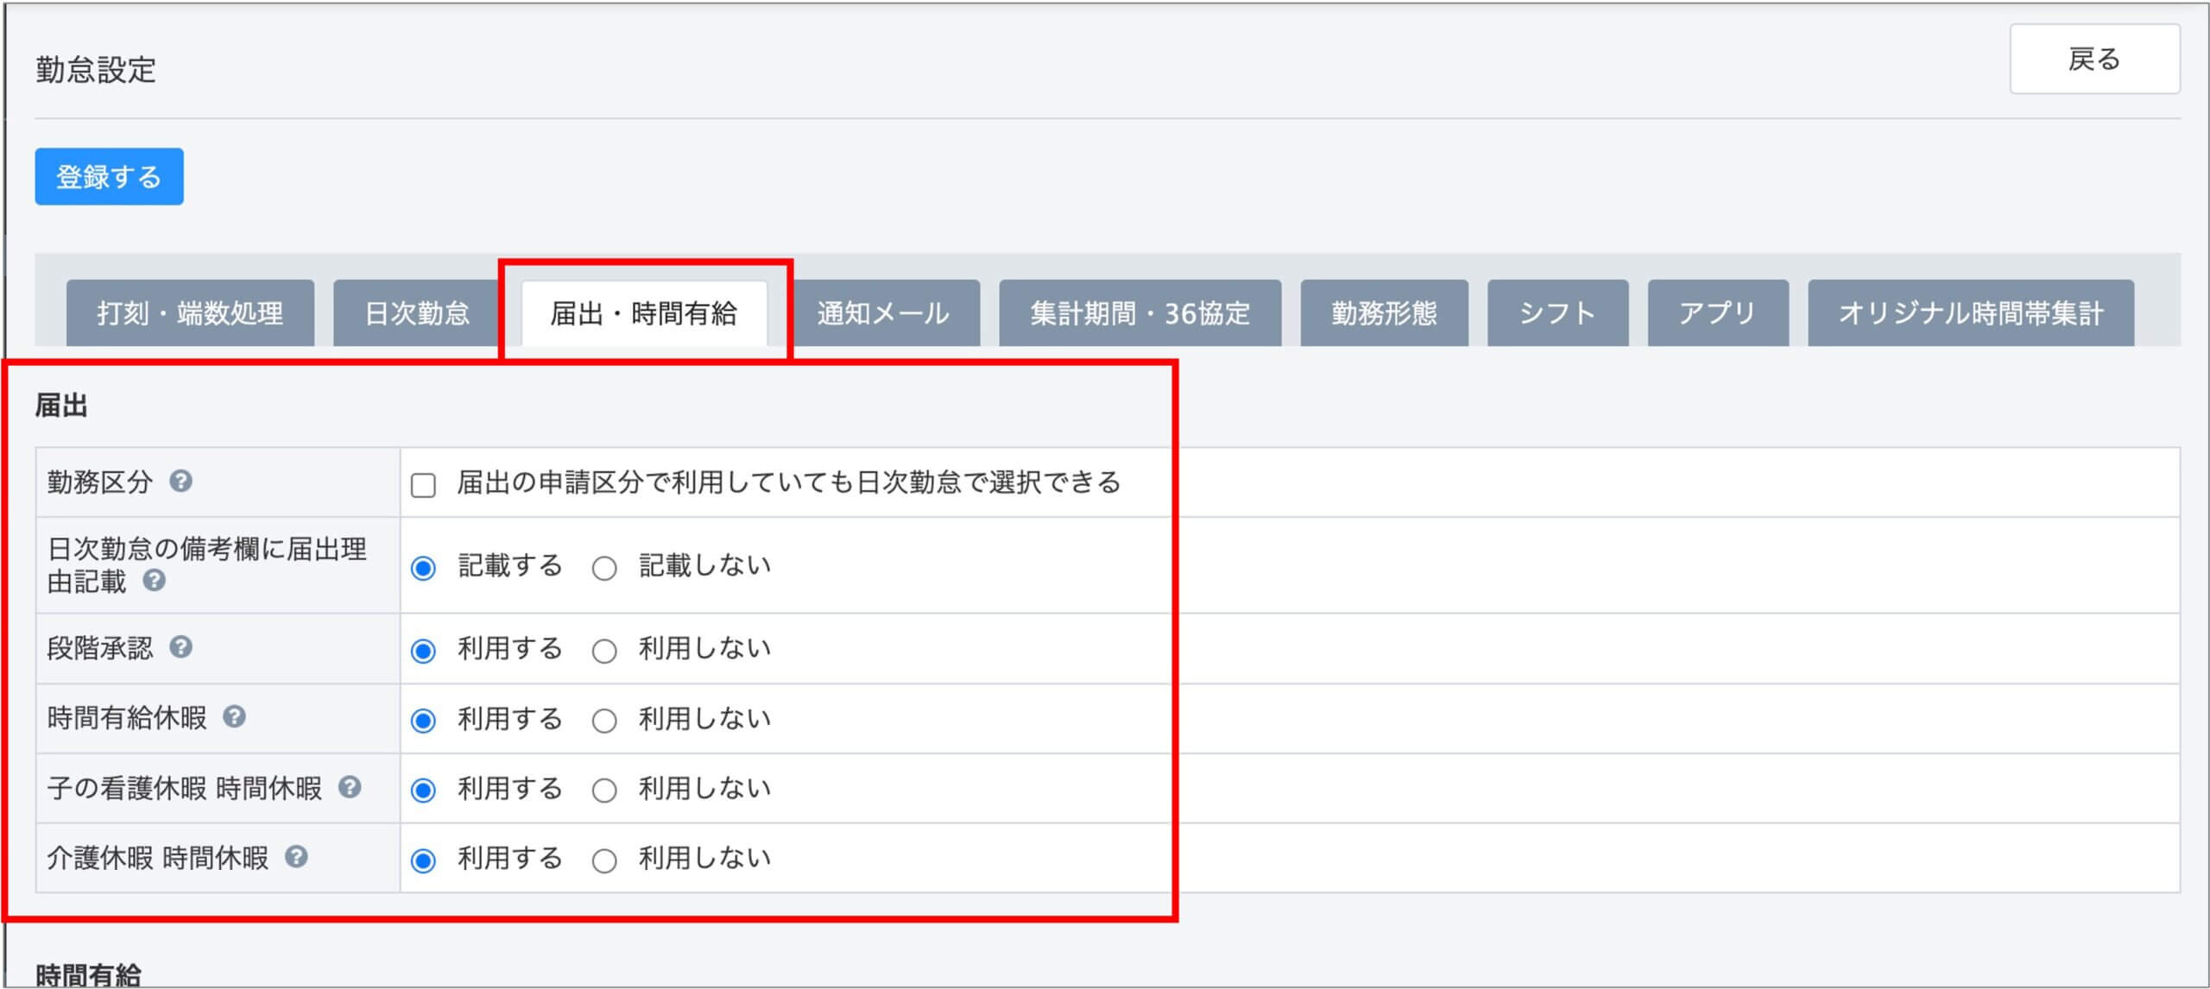The height and width of the screenshot is (989, 2210).
Task: Enable 届出の申請区分で利用していても日次勤怠で選択できる checkbox
Action: (423, 485)
